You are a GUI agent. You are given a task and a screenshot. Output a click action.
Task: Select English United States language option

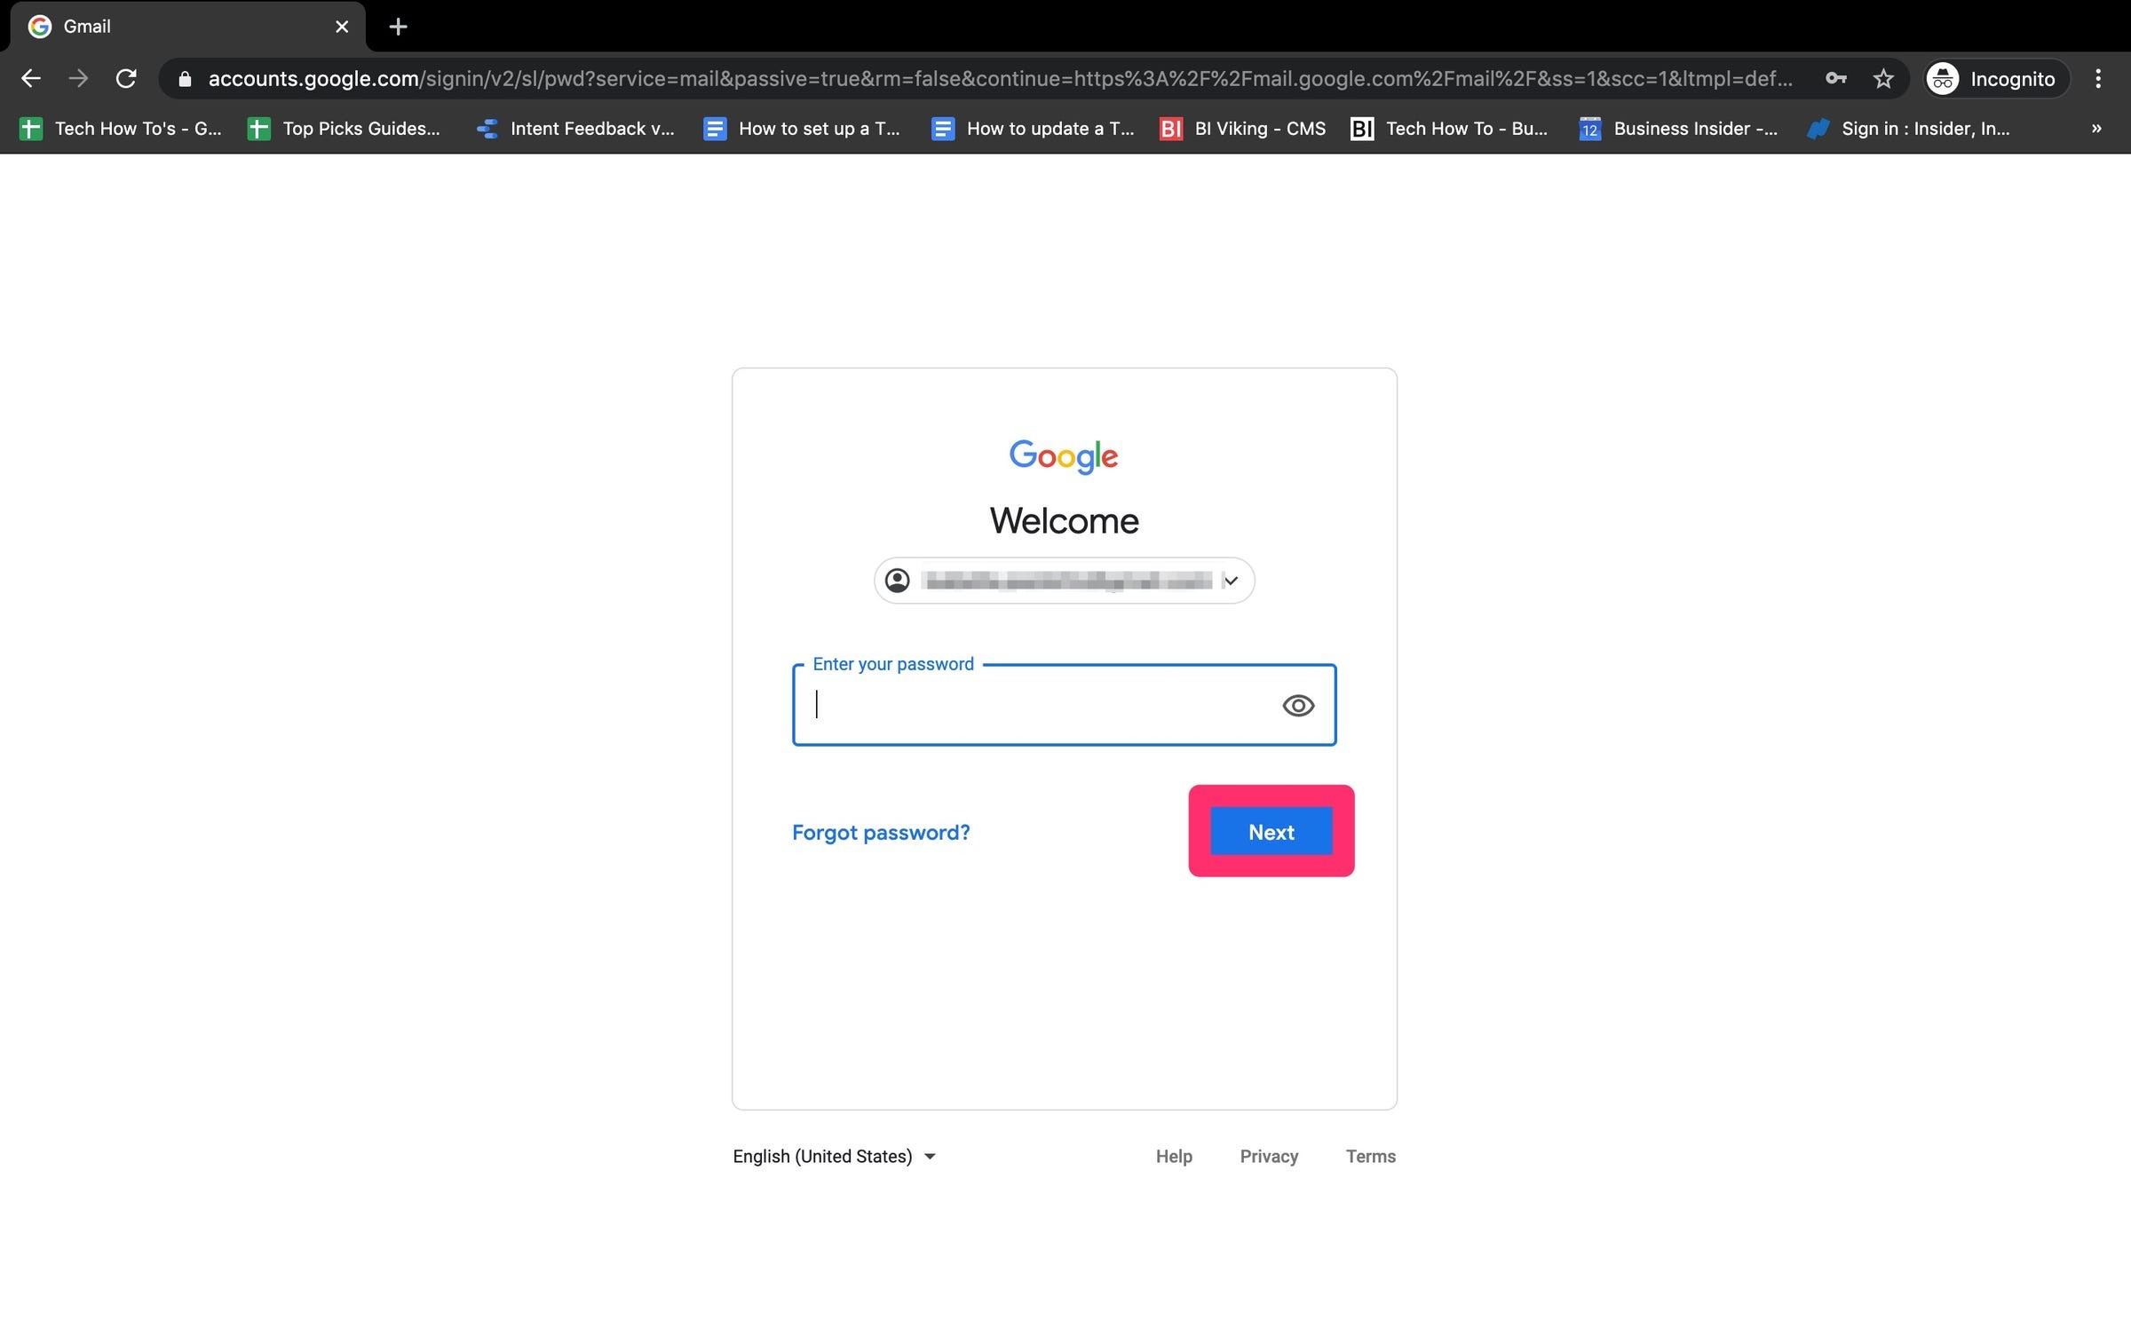click(x=833, y=1155)
